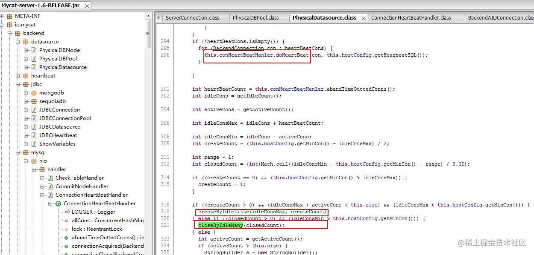Expand the PhysicalDBNode class node
The width and height of the screenshot is (534, 255).
[26, 50]
